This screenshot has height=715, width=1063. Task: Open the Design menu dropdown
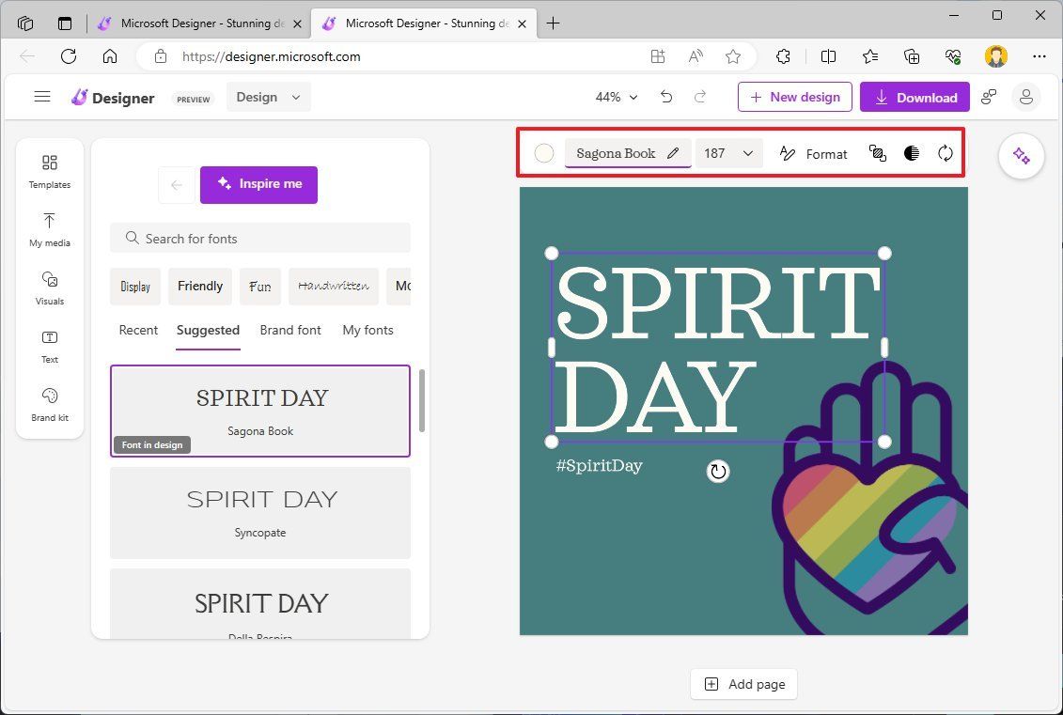tap(268, 97)
